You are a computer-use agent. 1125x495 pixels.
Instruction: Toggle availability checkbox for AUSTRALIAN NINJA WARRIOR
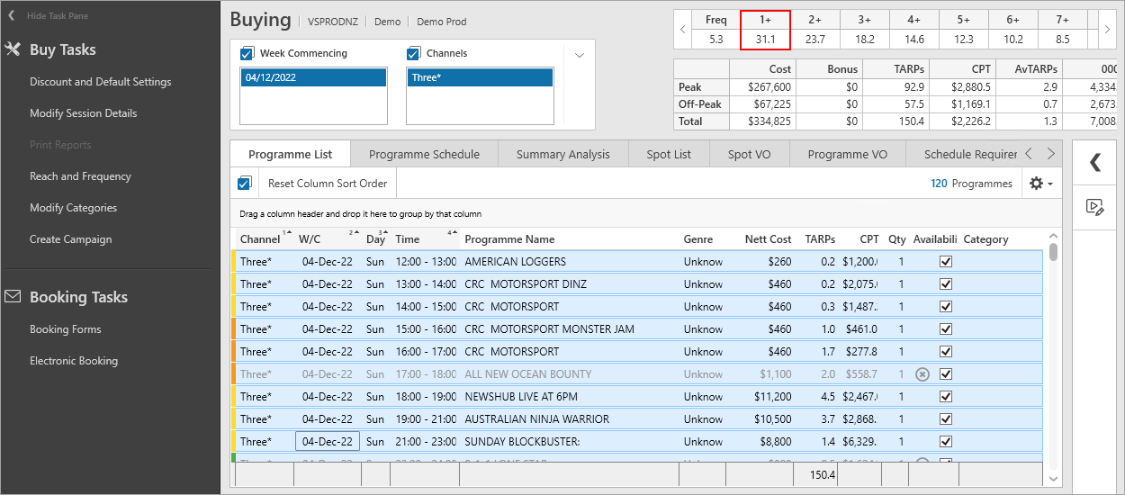coord(945,419)
